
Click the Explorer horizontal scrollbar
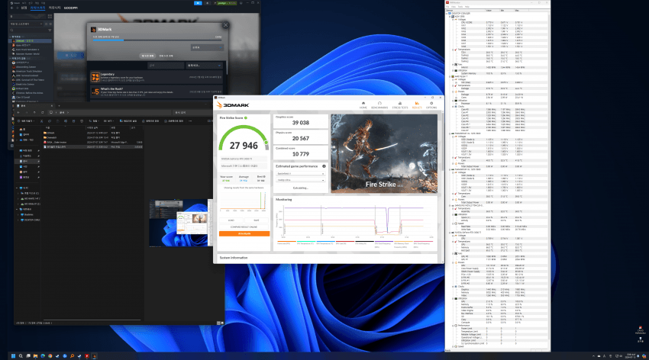tap(92, 320)
